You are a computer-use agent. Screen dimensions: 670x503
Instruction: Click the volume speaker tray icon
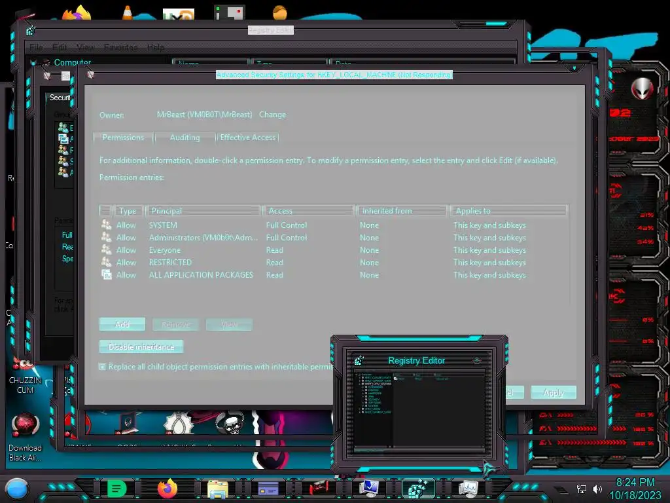coord(597,489)
